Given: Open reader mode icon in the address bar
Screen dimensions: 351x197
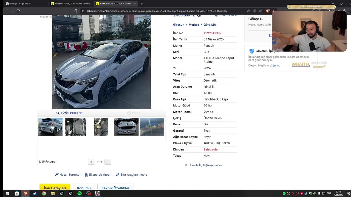Looking at the screenshot, I should (255, 11).
